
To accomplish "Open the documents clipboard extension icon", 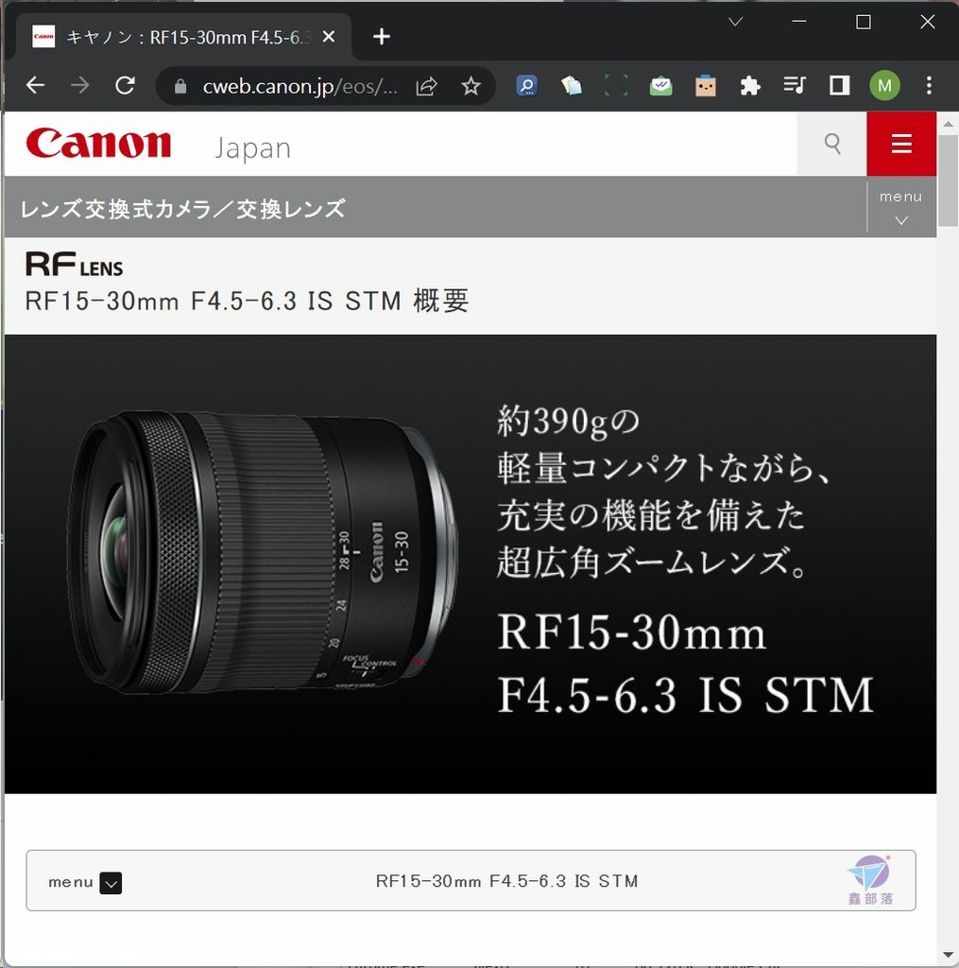I will point(571,85).
